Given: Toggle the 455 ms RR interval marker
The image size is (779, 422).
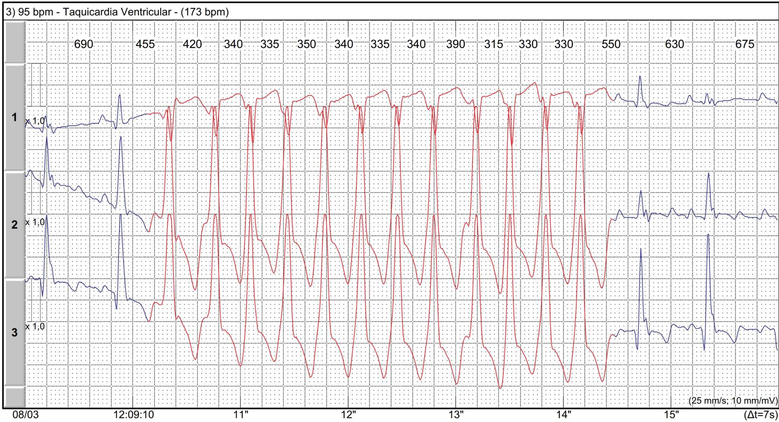Looking at the screenshot, I should pos(146,44).
